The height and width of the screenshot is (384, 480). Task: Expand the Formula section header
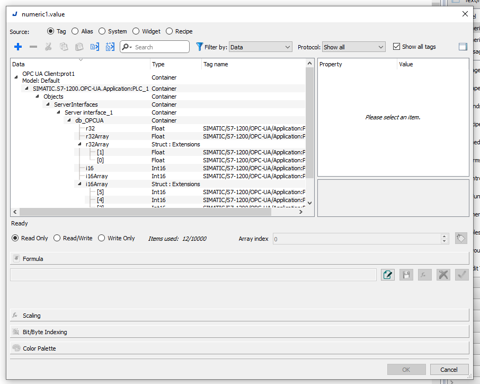pos(239,258)
